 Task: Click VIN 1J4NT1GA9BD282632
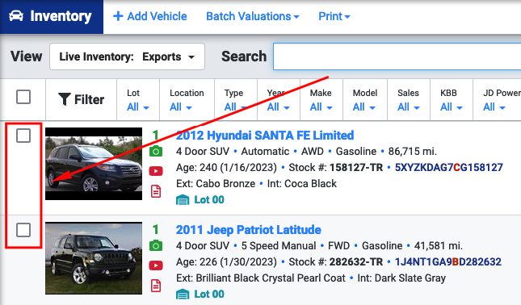pos(448,261)
